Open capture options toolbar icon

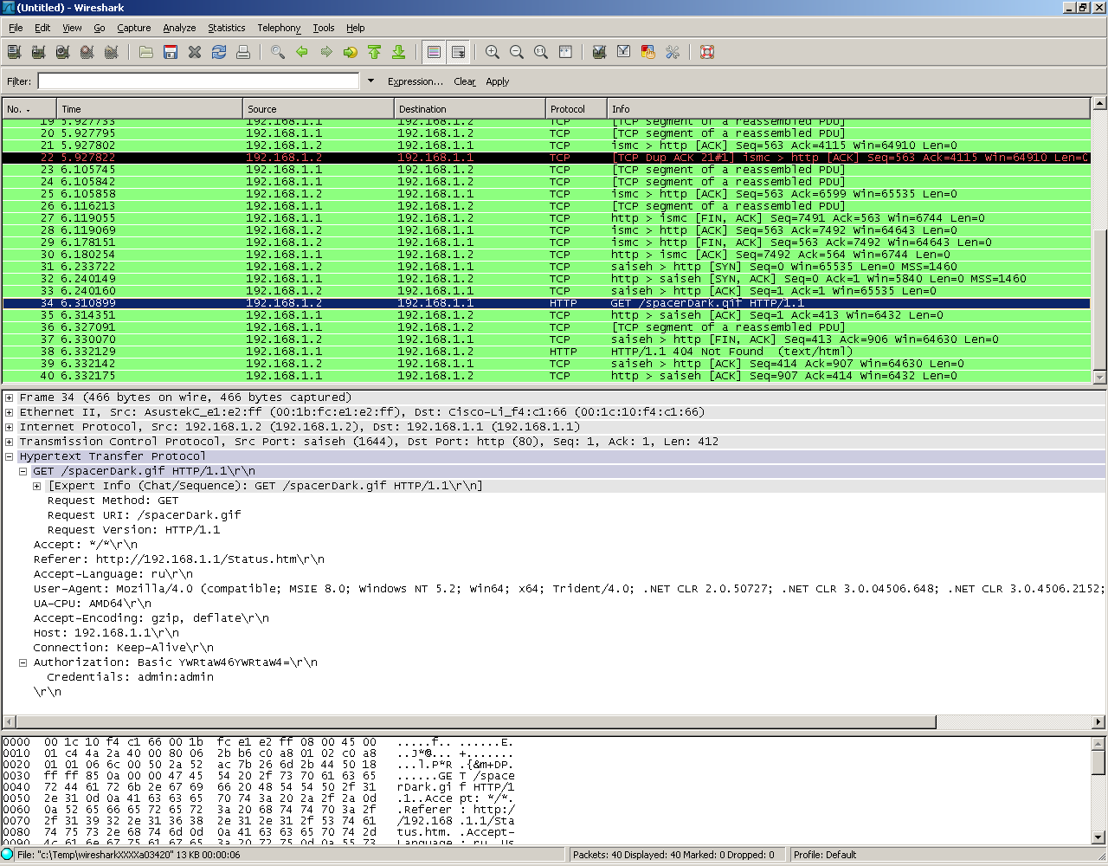[x=38, y=52]
